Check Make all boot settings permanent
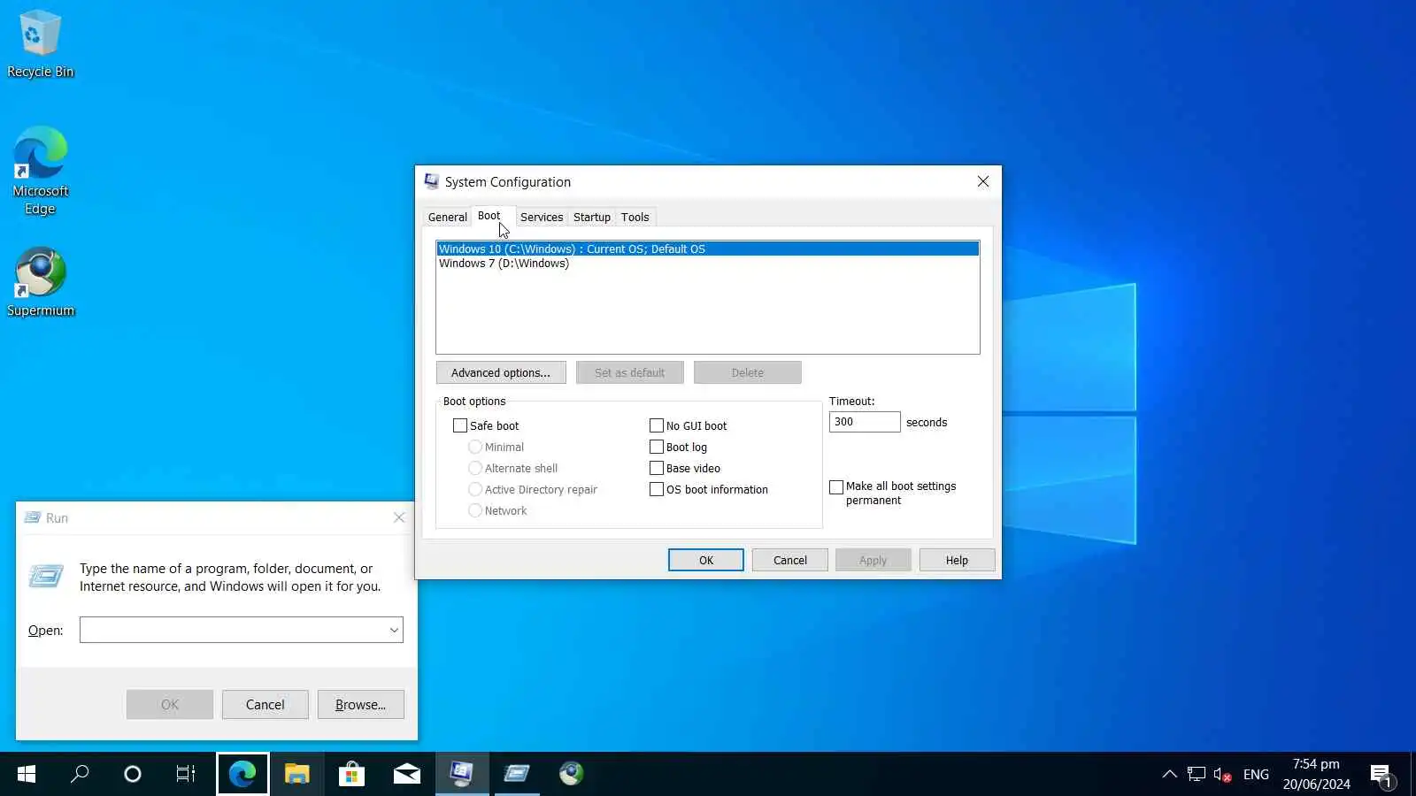Viewport: 1416px width, 796px height. (836, 487)
